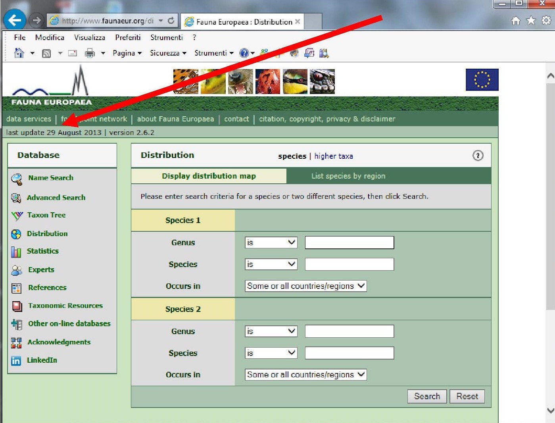Open the Pagina dropdown in command bar
The width and height of the screenshot is (555, 423).
coord(127,53)
